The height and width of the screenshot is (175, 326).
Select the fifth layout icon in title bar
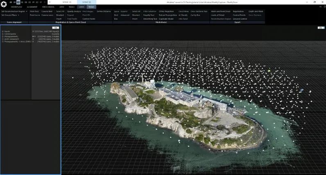coord(26,2)
